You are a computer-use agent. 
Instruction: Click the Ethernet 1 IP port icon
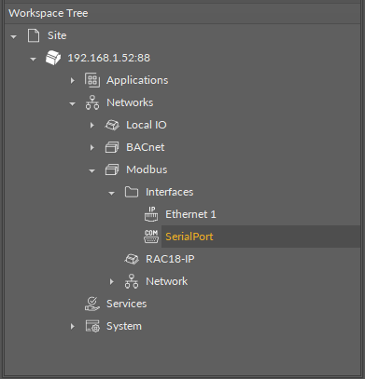tap(151, 214)
